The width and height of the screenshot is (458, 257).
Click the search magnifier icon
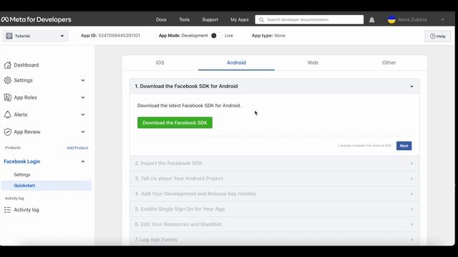[x=261, y=20]
